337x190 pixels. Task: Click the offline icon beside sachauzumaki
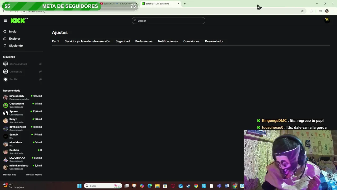40,64
